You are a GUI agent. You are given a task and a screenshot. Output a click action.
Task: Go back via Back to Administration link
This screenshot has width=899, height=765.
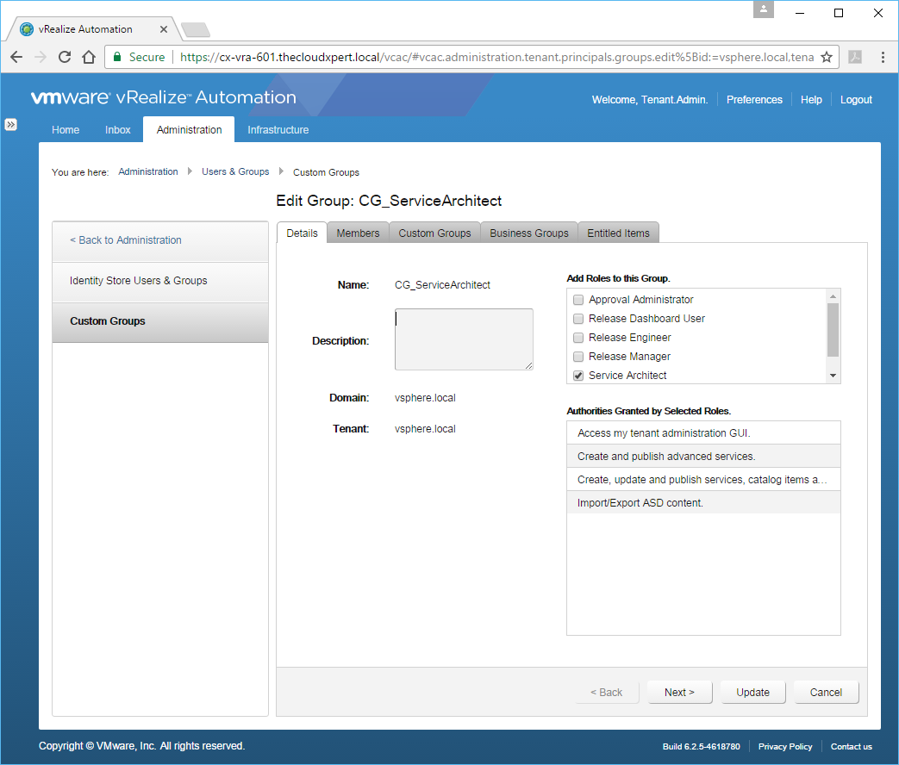126,240
